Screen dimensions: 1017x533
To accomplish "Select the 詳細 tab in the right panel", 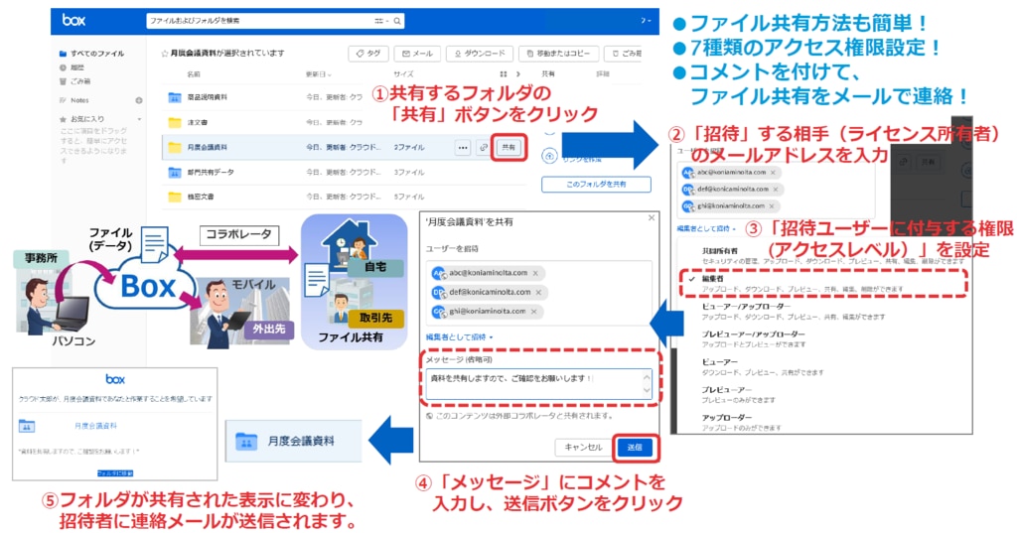I will pyautogui.click(x=603, y=73).
